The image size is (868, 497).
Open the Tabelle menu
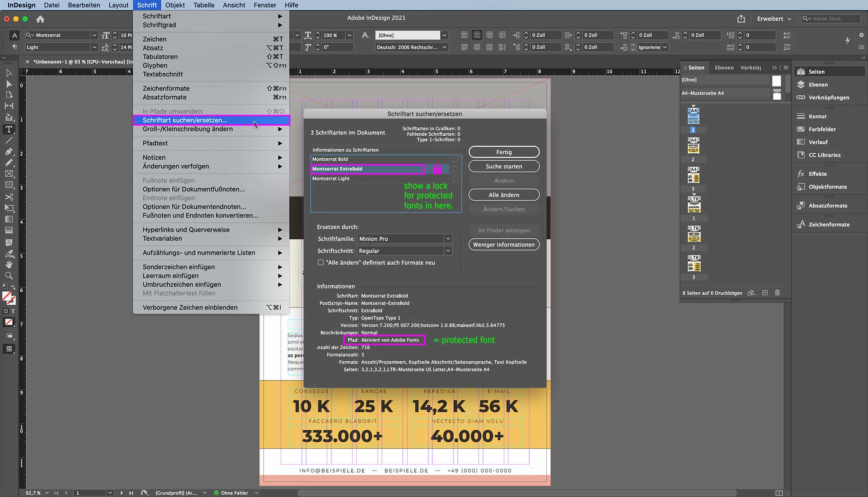coord(204,5)
